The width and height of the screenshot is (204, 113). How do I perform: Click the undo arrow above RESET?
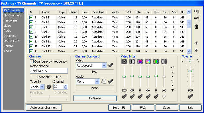pos(172,67)
